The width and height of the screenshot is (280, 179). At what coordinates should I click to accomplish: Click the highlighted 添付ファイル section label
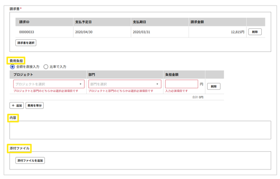[20, 148]
